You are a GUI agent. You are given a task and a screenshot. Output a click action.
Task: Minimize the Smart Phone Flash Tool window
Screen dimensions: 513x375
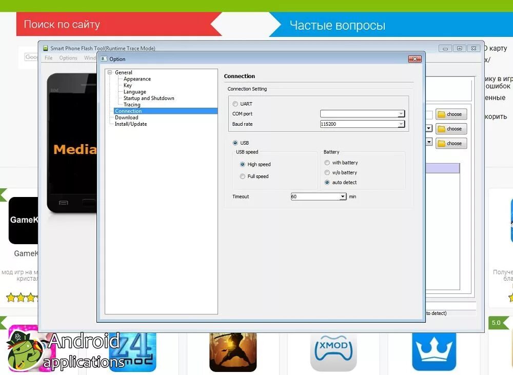click(445, 48)
